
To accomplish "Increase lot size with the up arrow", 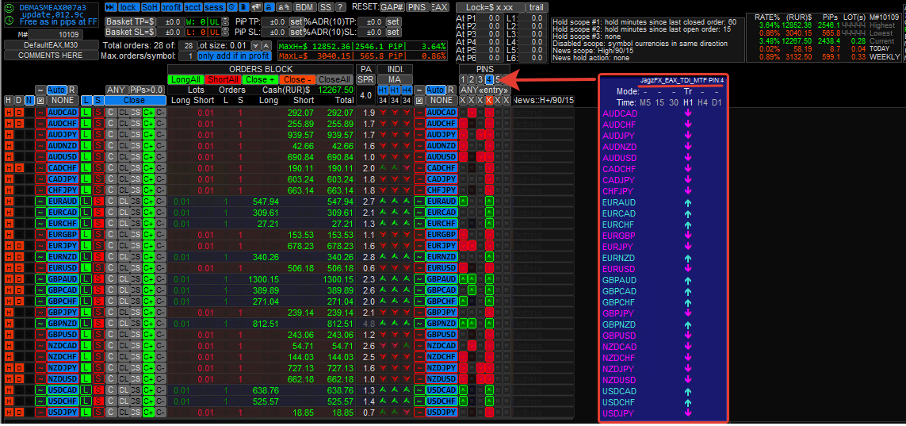I will (x=266, y=46).
